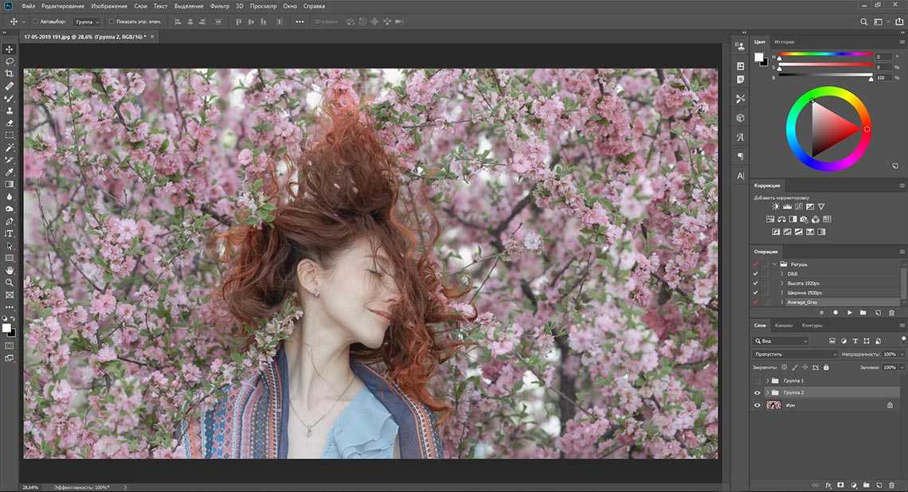Viewport: 908px width, 492px height.
Task: Switch to the История tab
Action: click(784, 41)
